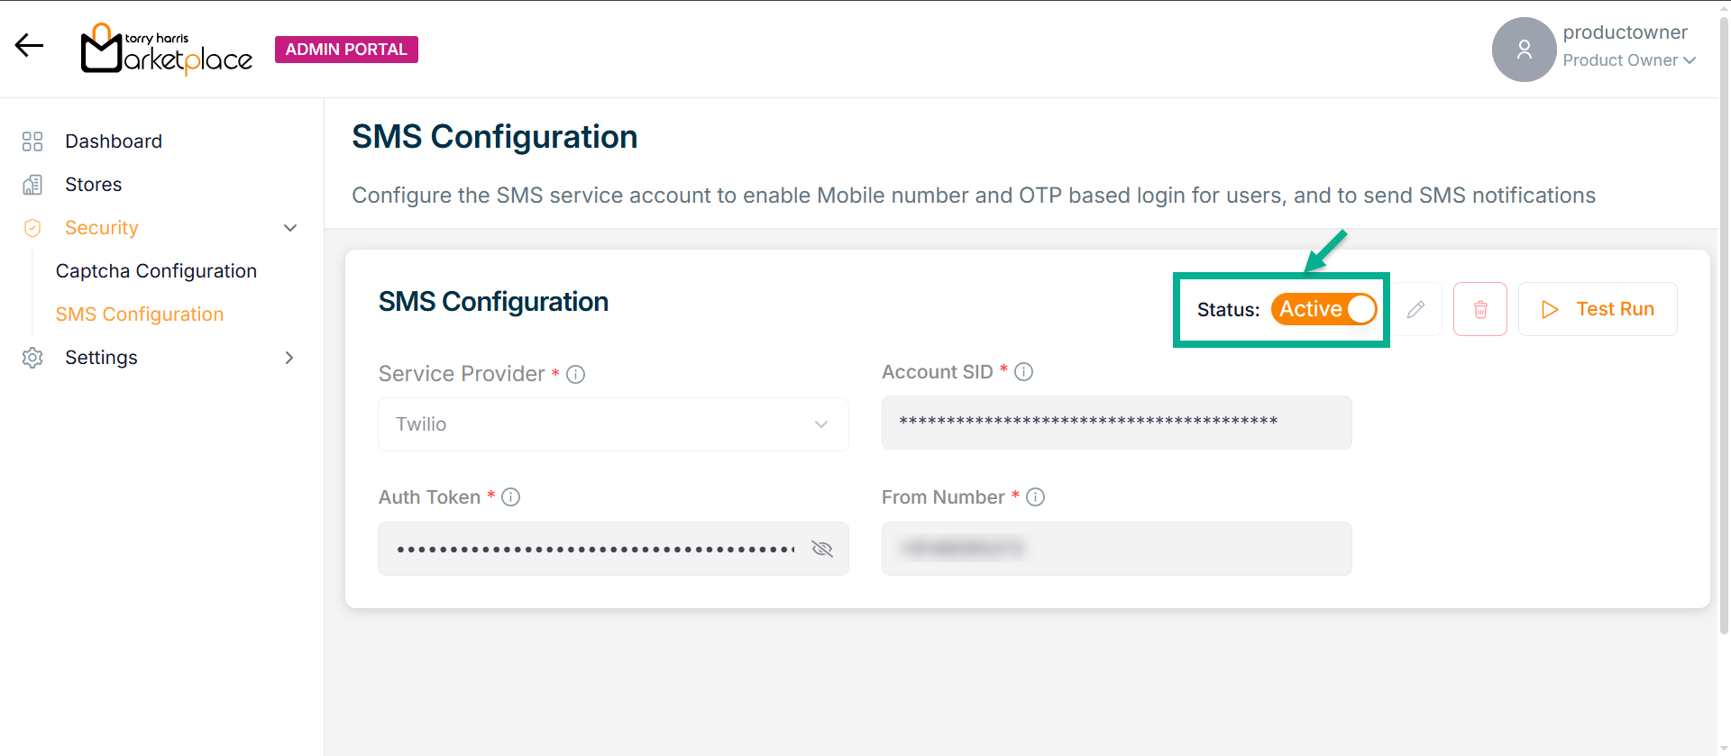Screen dimensions: 1731x756
Task: Click the Service Provider info icon
Action: pyautogui.click(x=575, y=374)
